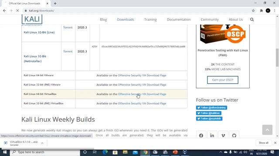Expand the VirtualBox download item options
This screenshot has height=156, width=279.
coord(42,143)
